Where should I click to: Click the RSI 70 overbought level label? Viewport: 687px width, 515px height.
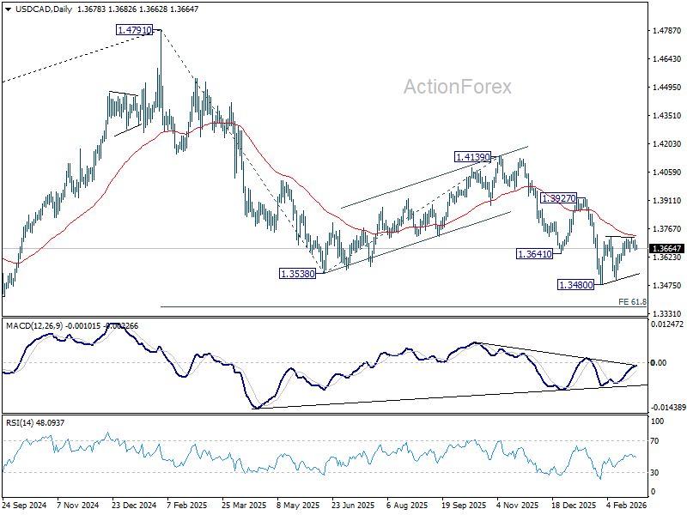pos(654,441)
